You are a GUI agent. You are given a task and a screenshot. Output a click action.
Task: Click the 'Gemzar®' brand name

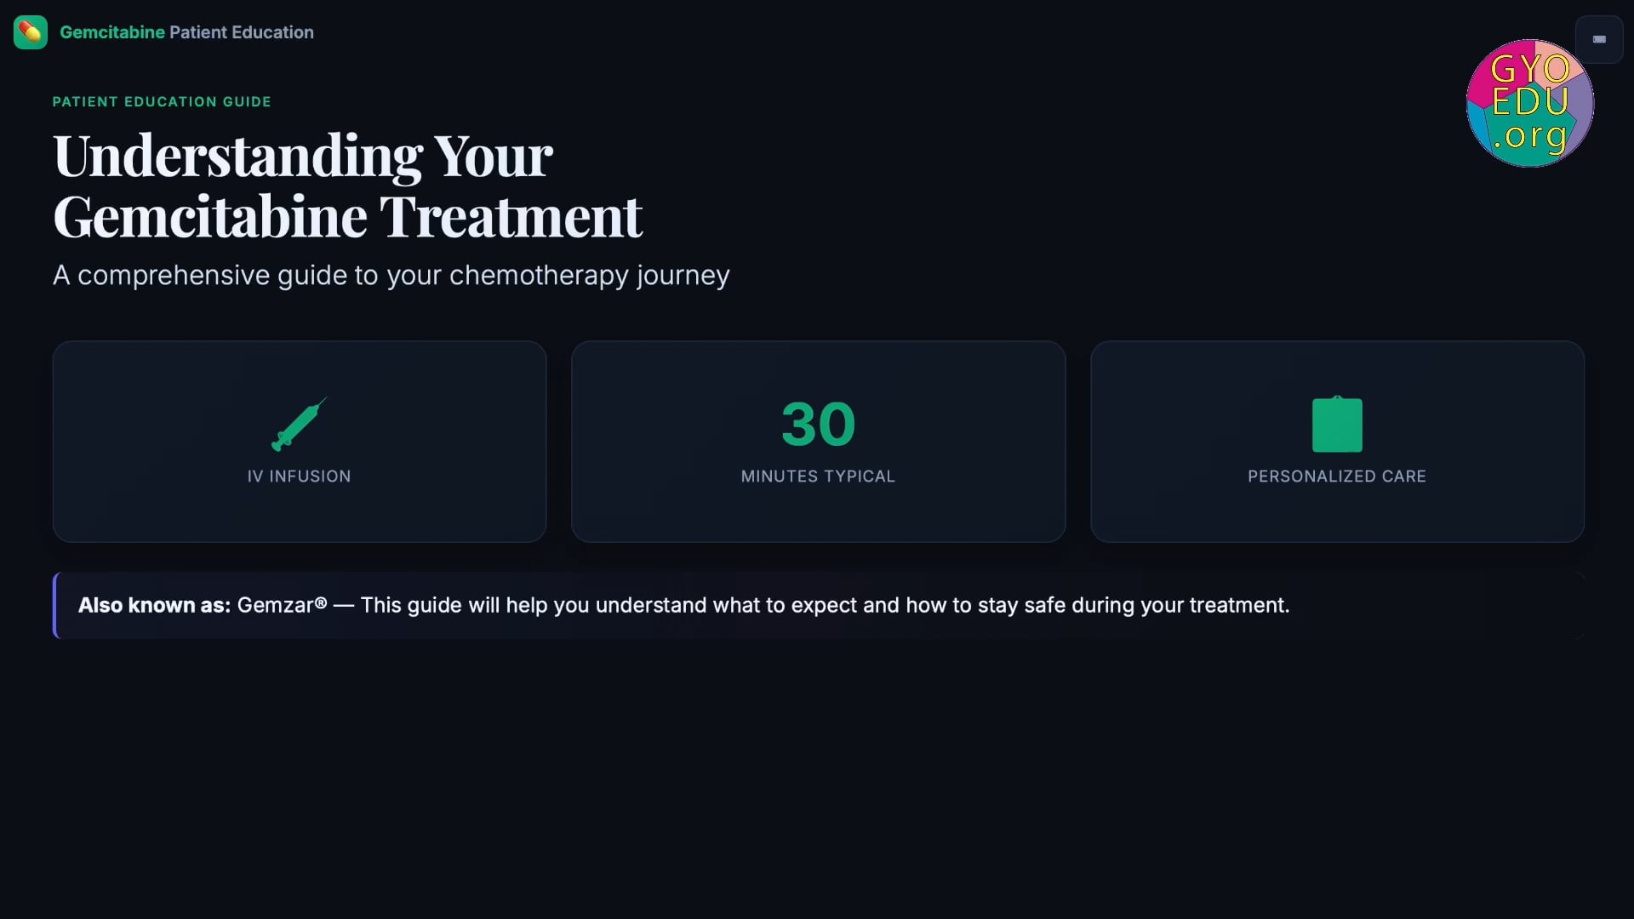click(282, 605)
